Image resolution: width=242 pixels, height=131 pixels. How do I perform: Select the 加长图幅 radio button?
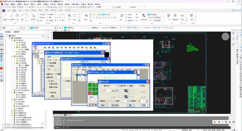pyautogui.click(x=48, y=63)
